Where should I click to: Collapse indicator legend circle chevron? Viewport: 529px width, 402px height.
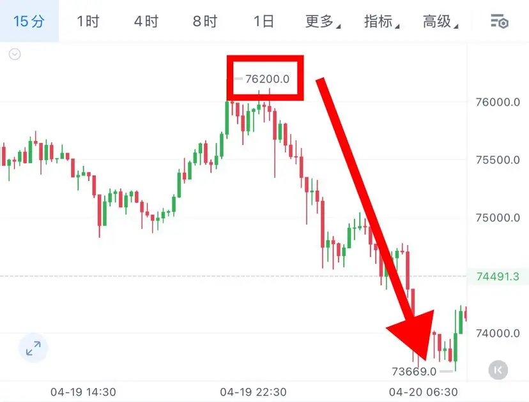coord(15,54)
